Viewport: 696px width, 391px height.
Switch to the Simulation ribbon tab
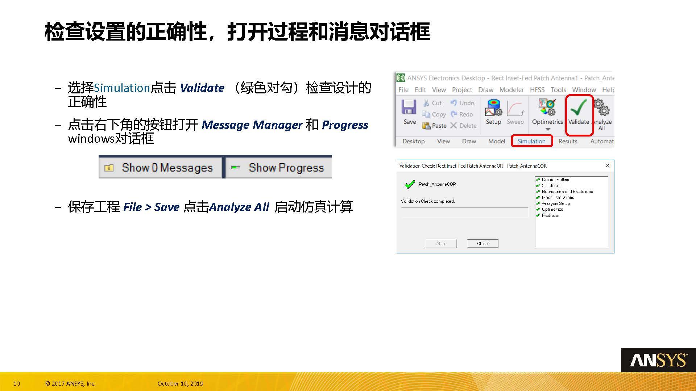coord(531,141)
